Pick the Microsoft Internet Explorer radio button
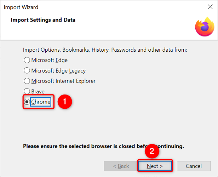Viewport: 218px width, 177px height. pyautogui.click(x=27, y=81)
